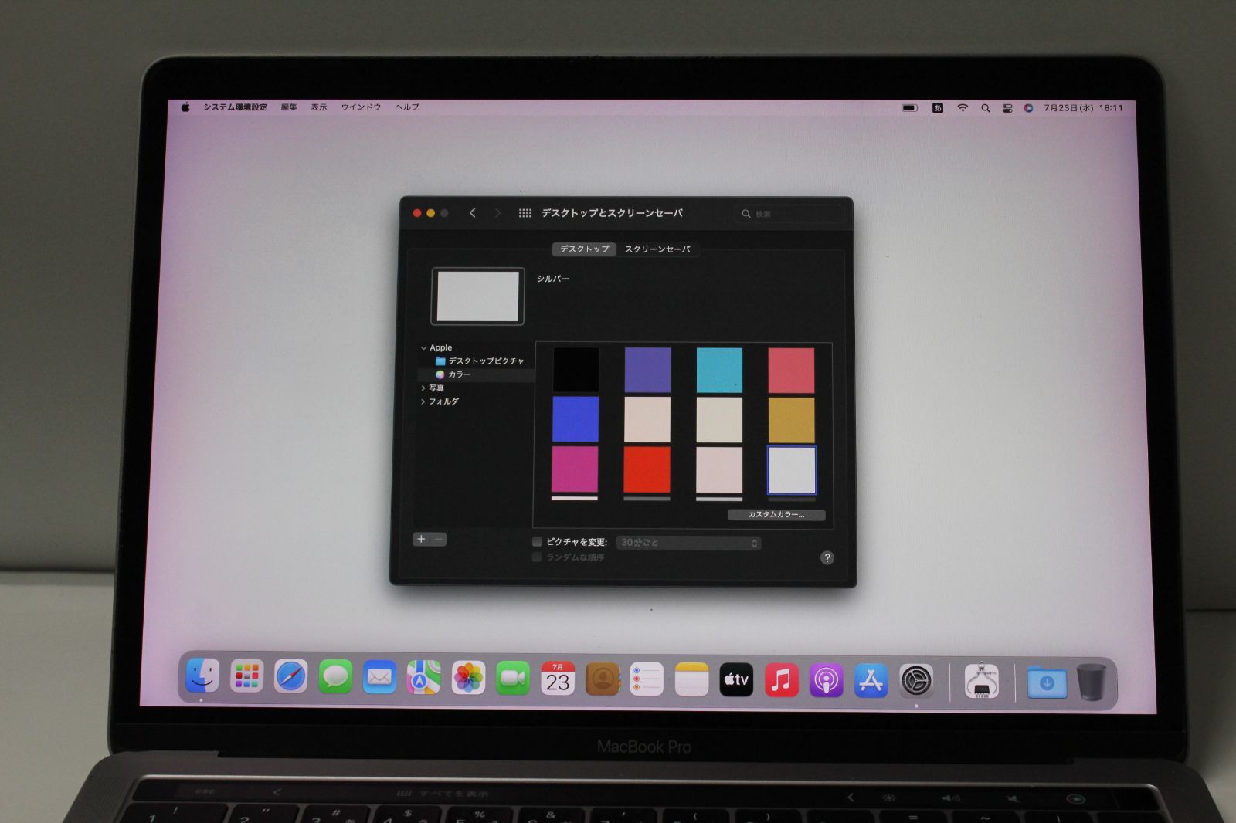Collapse the Apple sidebar group
The image size is (1236, 823).
pyautogui.click(x=423, y=348)
